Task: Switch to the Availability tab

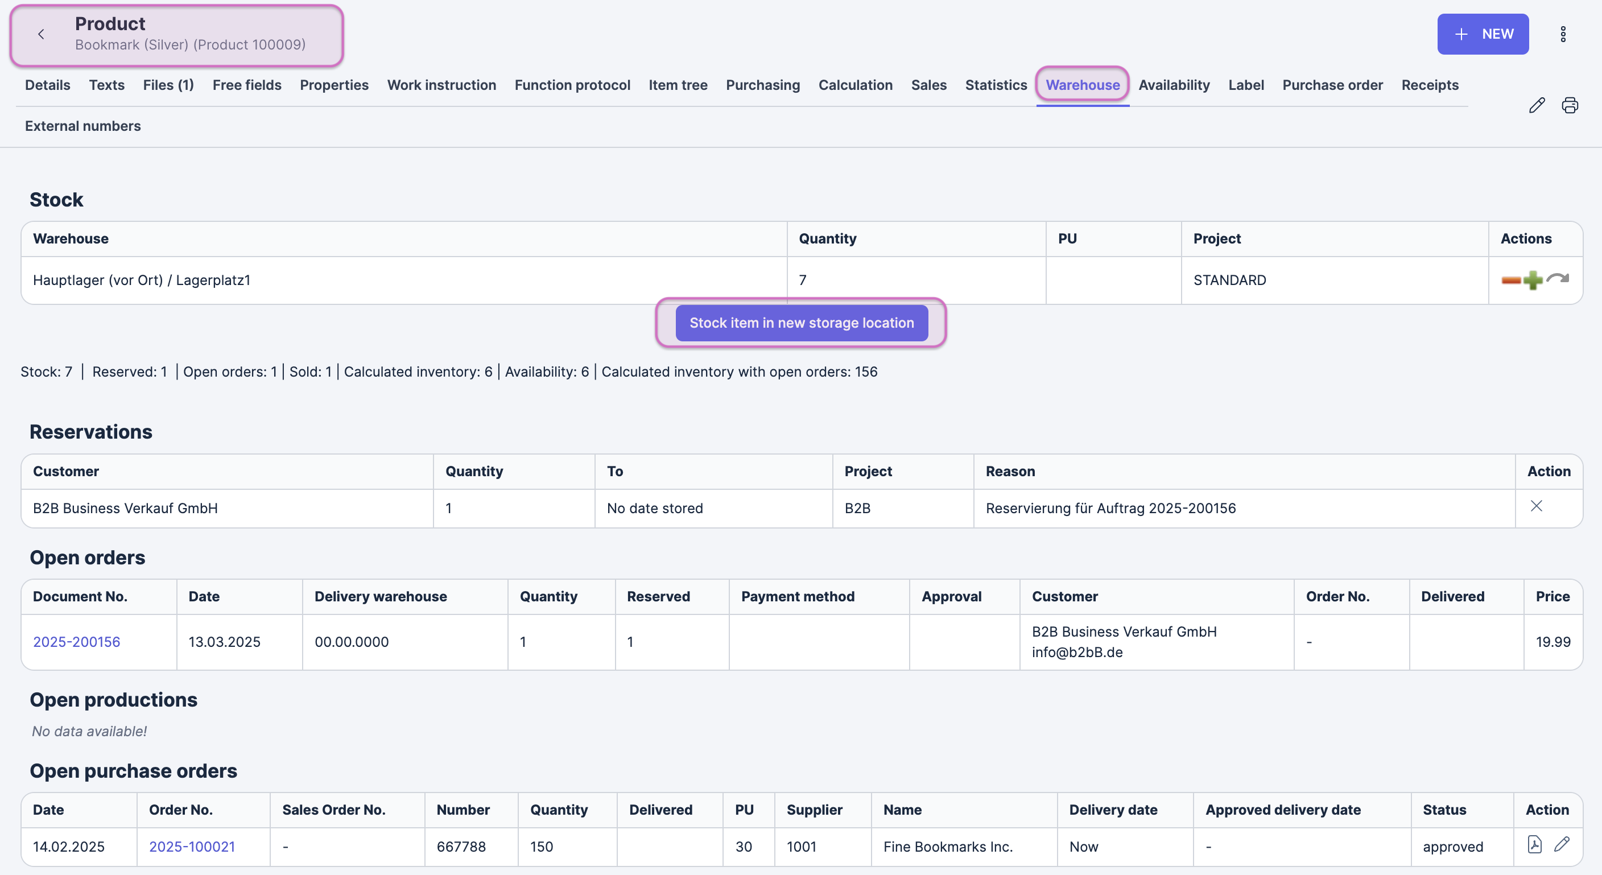Action: 1174,85
